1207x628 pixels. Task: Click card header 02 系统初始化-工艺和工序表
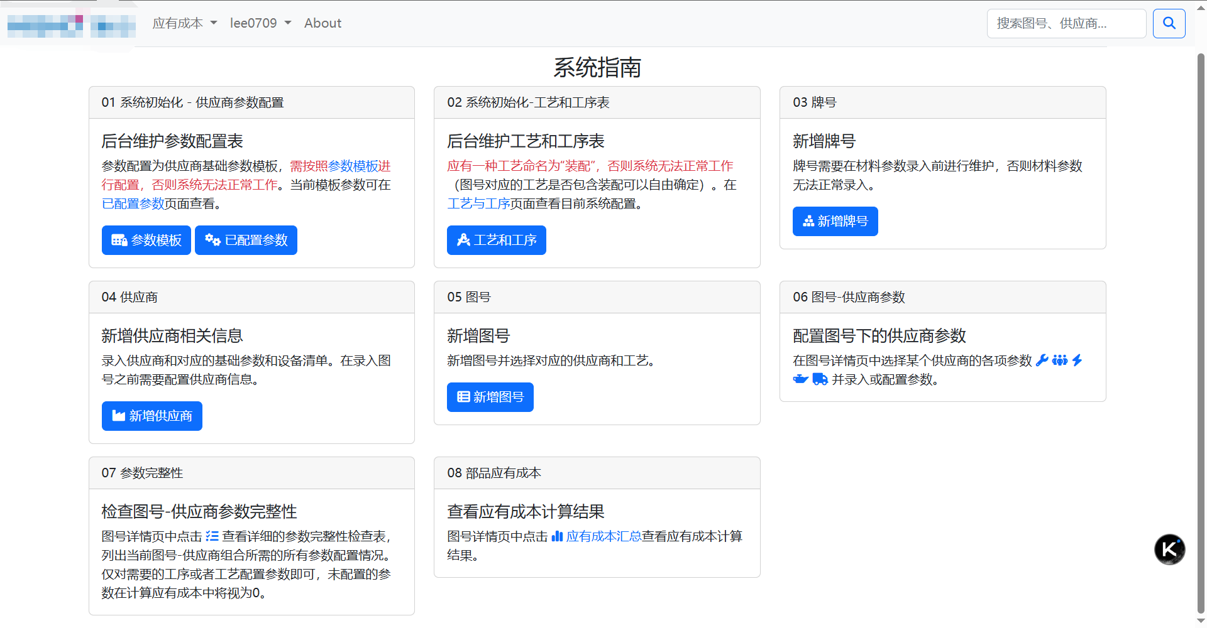coord(597,102)
